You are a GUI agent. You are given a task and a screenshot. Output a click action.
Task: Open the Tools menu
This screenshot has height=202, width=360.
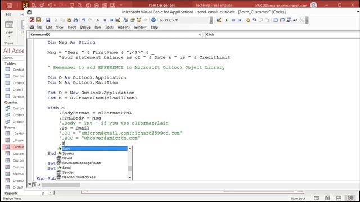tap(109, 27)
